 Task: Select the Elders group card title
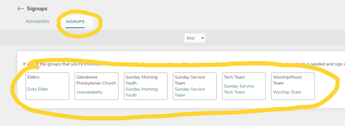33,77
